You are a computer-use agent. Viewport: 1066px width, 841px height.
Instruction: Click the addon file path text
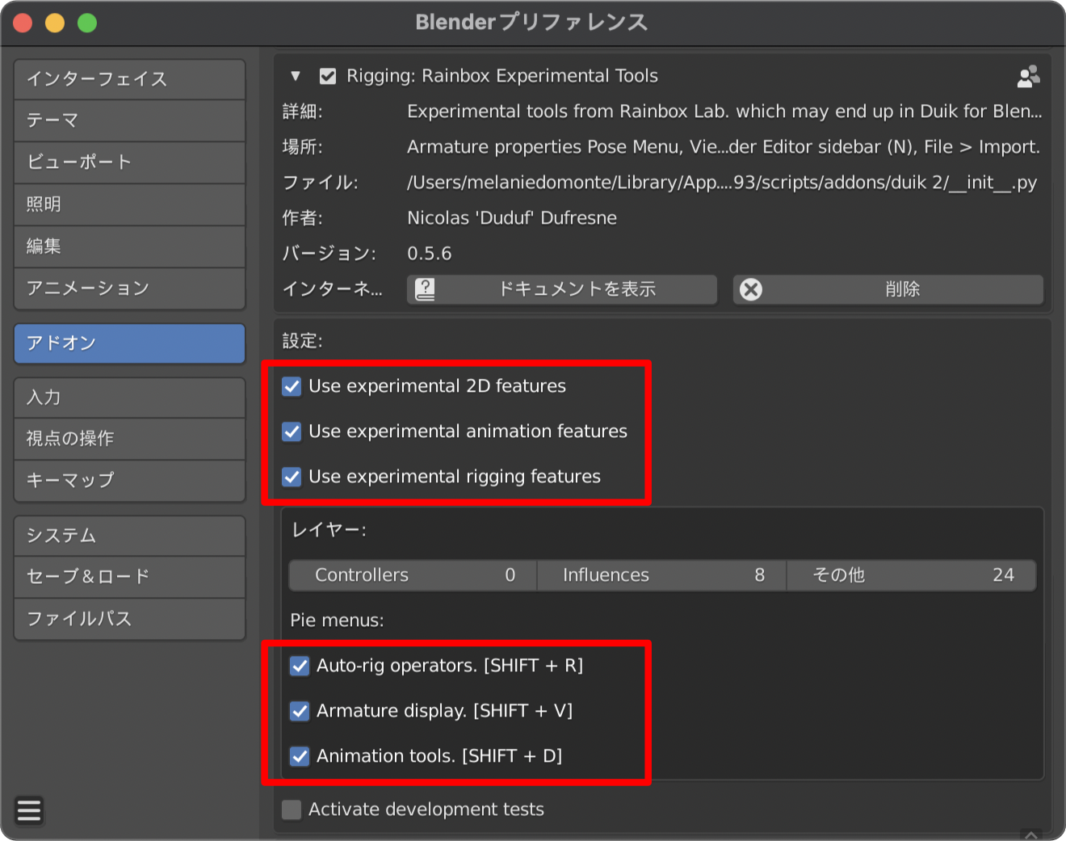(x=722, y=183)
